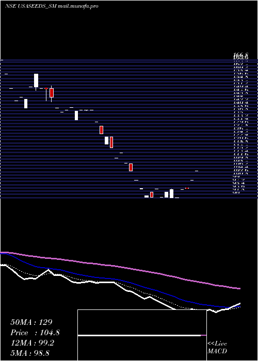Select the 5MA : 98.8 value
Viewport: 258px width, 361px height.
point(30,353)
